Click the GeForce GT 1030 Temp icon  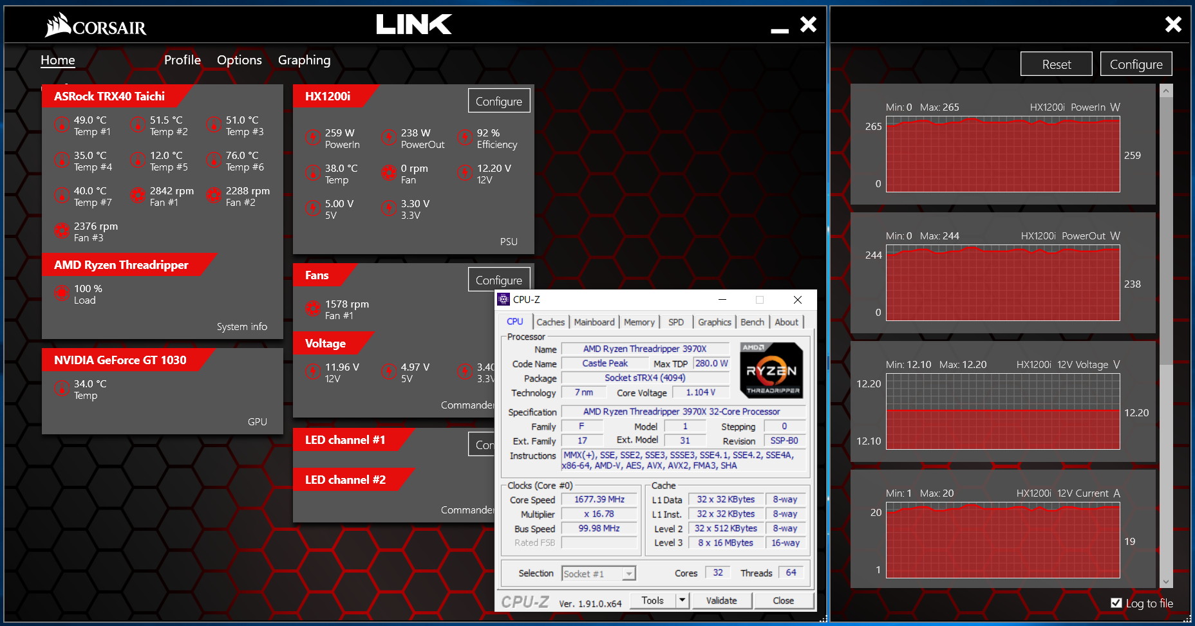[x=62, y=389]
